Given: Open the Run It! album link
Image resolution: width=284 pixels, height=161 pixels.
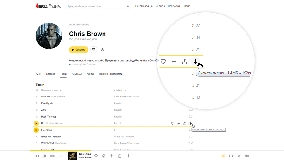Looking at the screenshot, I should [117, 123].
